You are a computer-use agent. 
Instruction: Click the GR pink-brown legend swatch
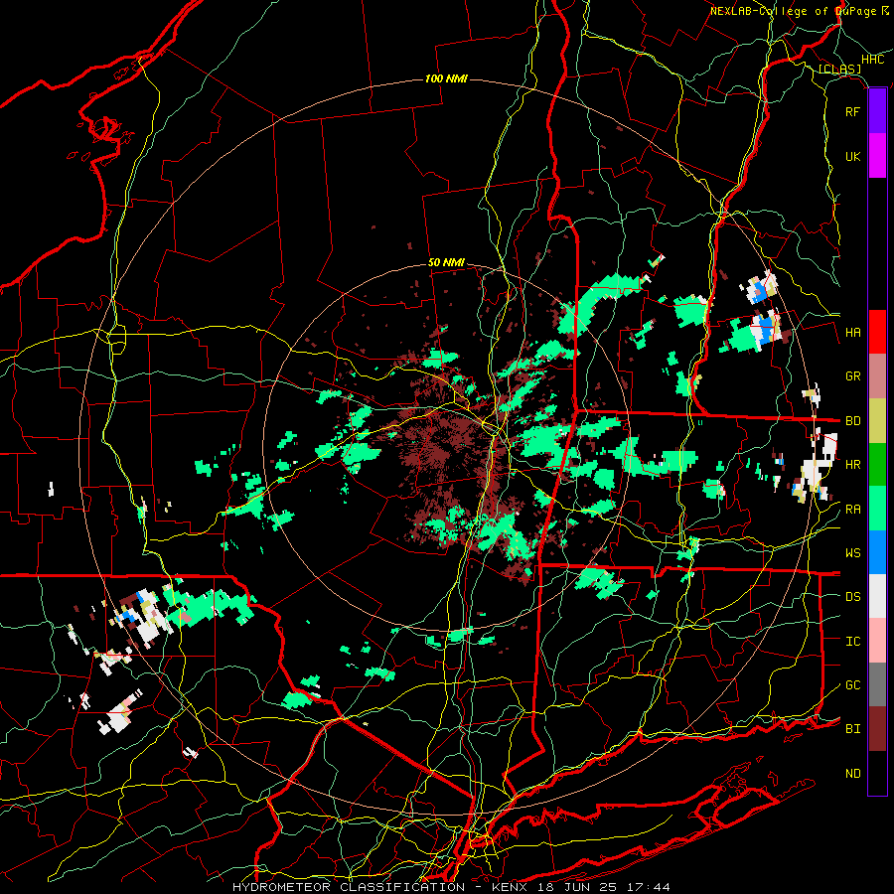coord(877,376)
